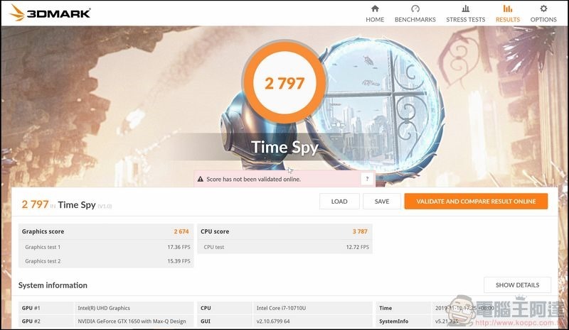Switch to the OPTIONS tab label

(543, 20)
